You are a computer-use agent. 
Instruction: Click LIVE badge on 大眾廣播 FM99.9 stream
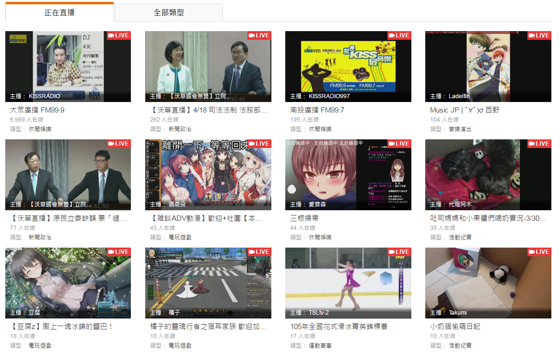118,35
